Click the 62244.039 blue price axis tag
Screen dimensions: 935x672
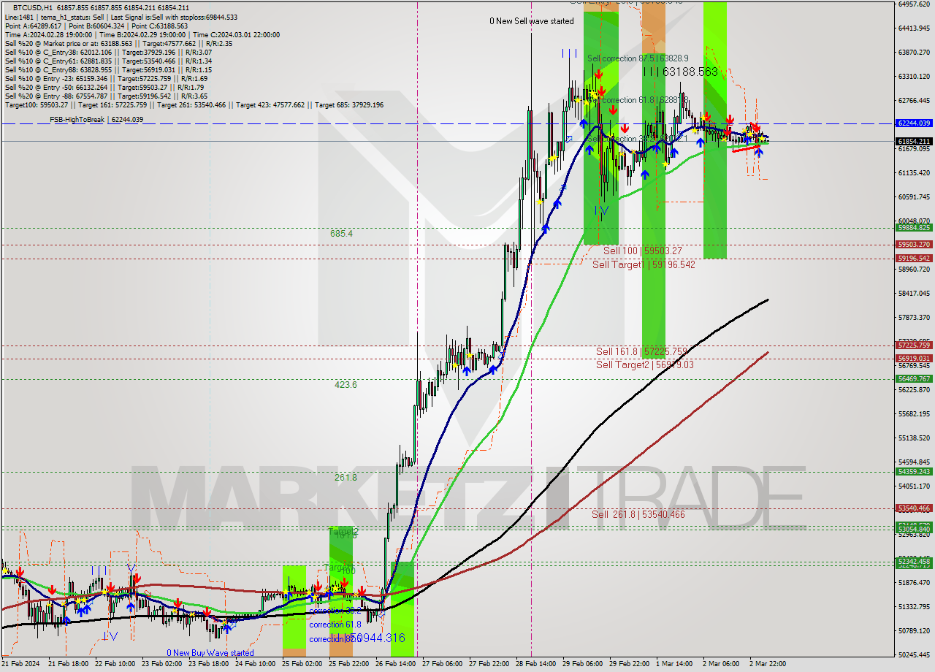pyautogui.click(x=914, y=123)
